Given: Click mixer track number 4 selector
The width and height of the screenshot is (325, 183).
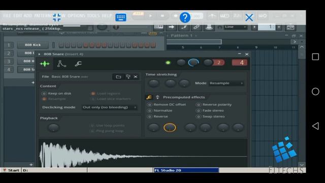Looking at the screenshot, I should click(x=240, y=63).
